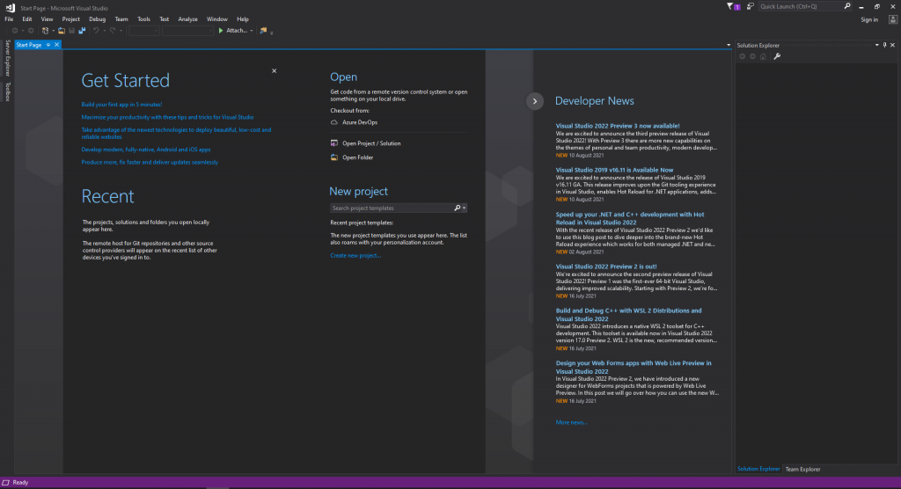Screen dimensions: 901x489
Task: Click the Azure DevOps cloud icon
Action: click(x=333, y=122)
